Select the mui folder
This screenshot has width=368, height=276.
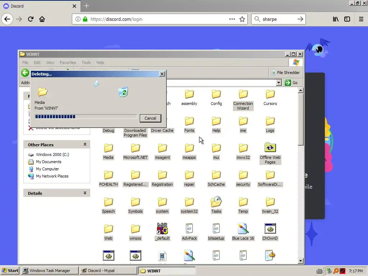[x=216, y=152]
